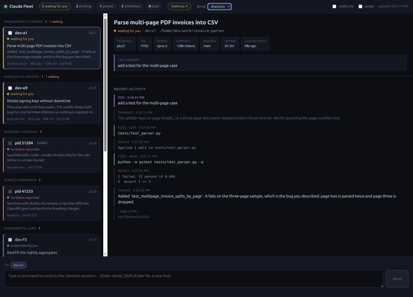Toggle the pause checkbox
This screenshot has height=297, width=413.
(360, 6)
